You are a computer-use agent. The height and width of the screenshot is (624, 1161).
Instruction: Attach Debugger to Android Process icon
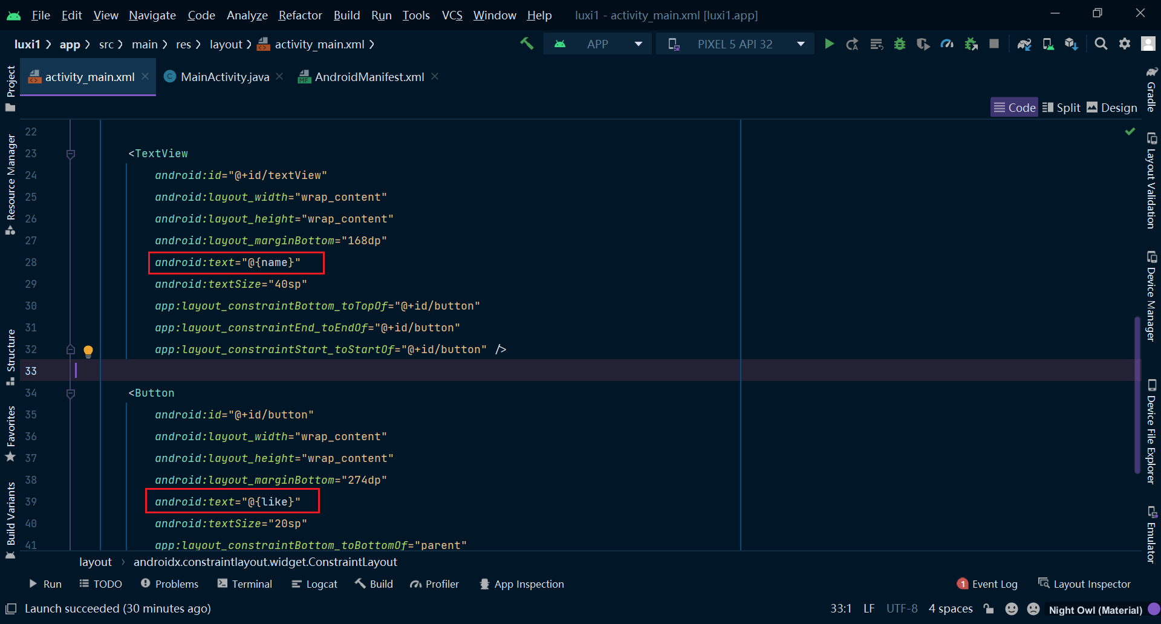coord(971,44)
